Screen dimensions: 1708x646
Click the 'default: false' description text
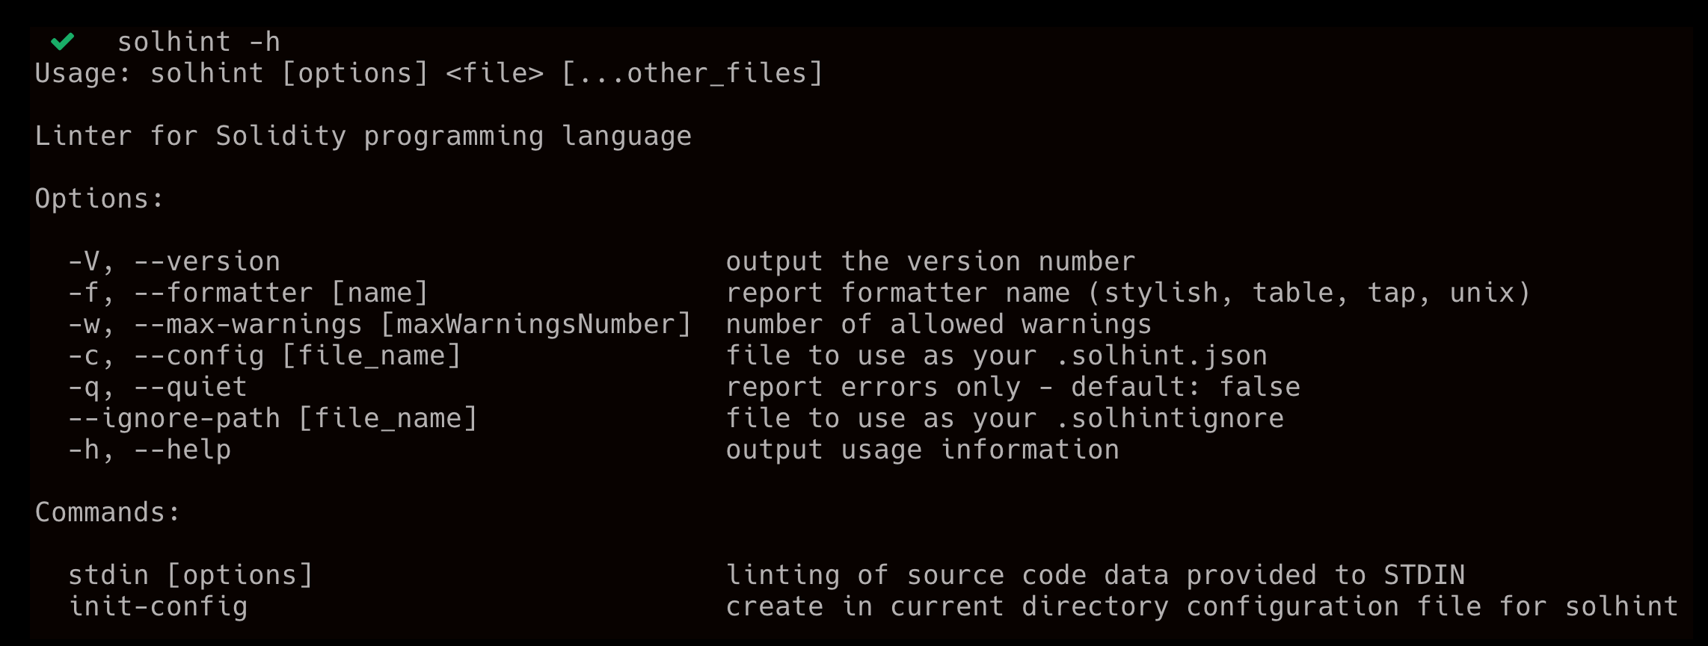[1185, 388]
